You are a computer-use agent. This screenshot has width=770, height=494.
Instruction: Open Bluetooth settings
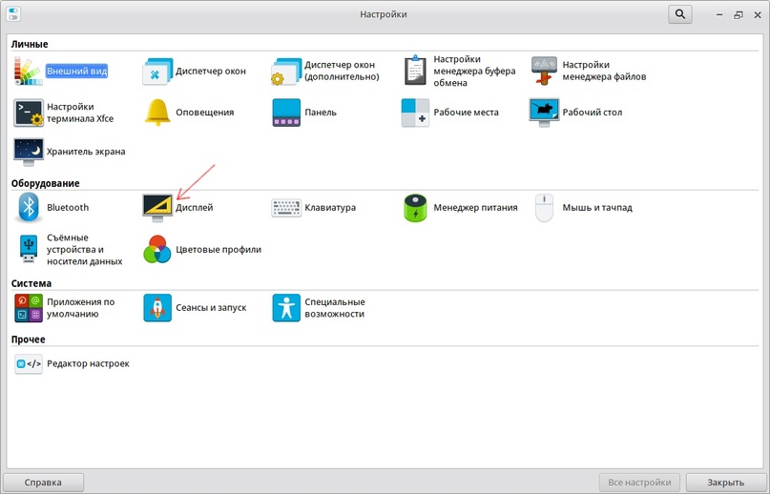point(29,207)
